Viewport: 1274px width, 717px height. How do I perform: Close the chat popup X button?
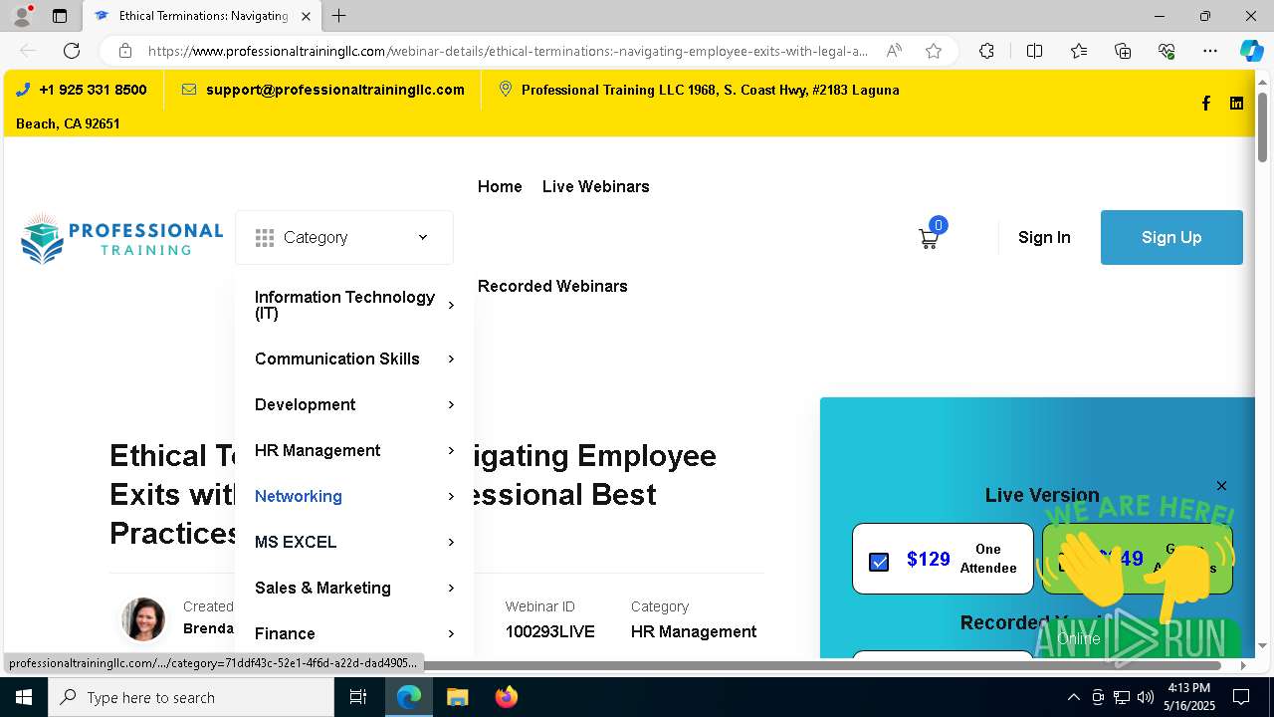1221,486
